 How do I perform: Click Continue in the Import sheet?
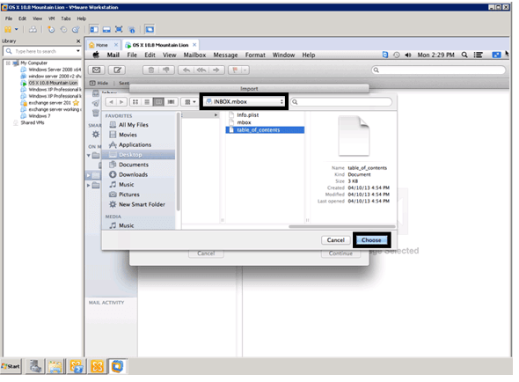(340, 253)
